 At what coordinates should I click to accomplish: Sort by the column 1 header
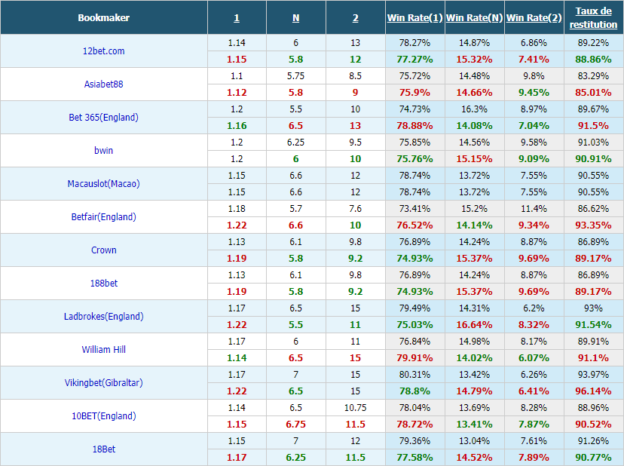[237, 18]
